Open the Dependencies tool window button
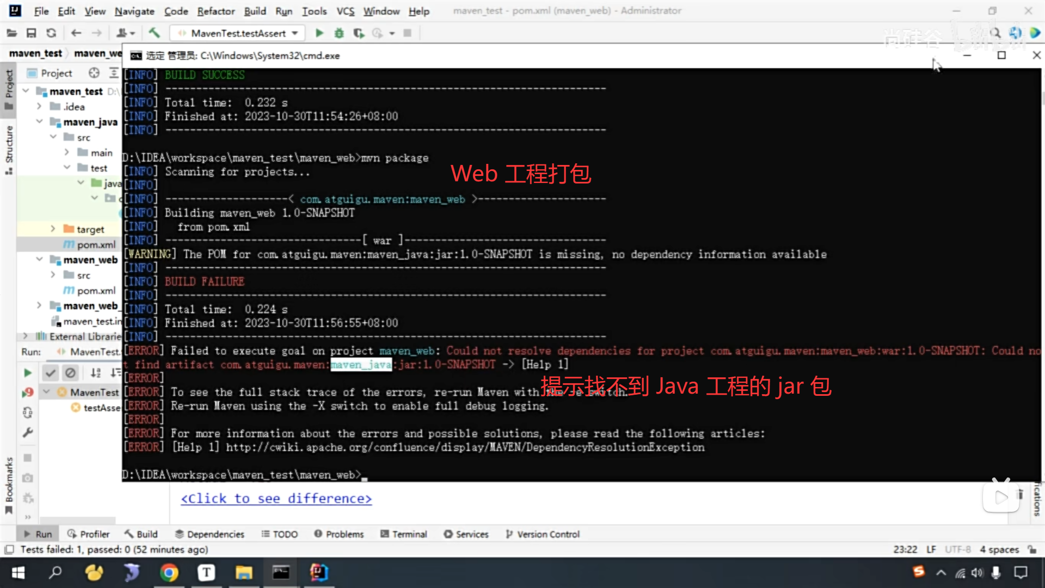Screen dimensions: 1045x588 [x=210, y=534]
